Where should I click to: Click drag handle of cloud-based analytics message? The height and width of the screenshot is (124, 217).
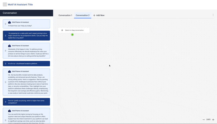click(5, 64)
